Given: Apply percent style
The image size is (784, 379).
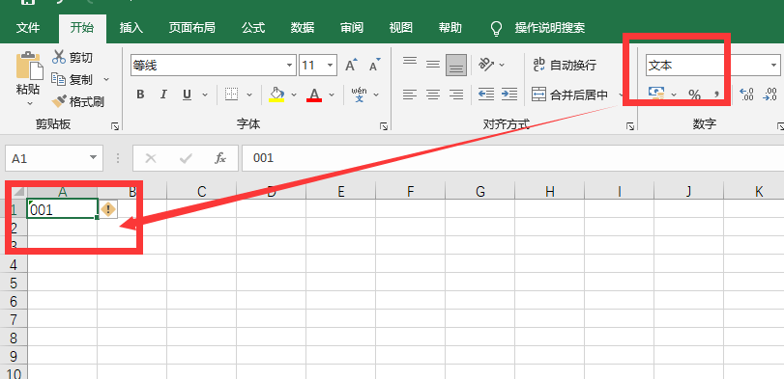Looking at the screenshot, I should click(x=694, y=95).
